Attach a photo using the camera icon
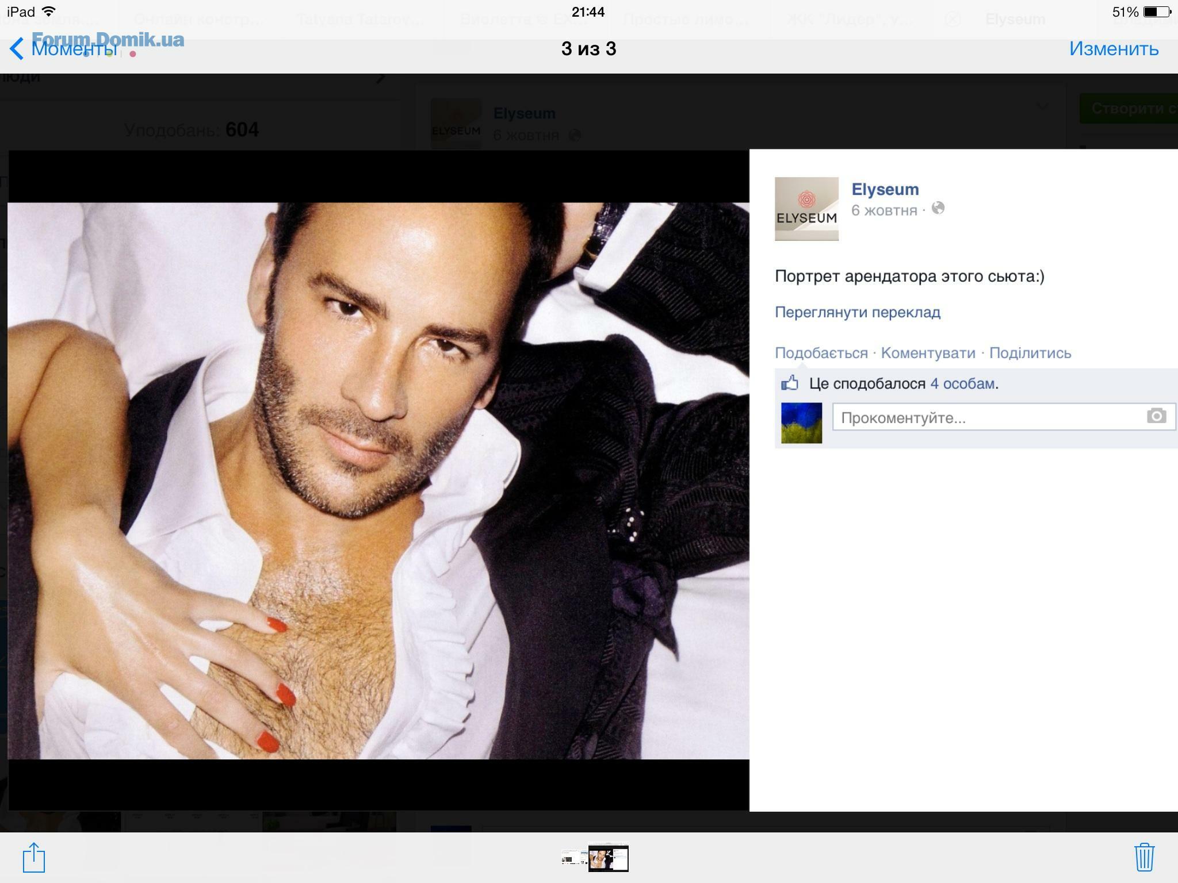 click(x=1156, y=416)
